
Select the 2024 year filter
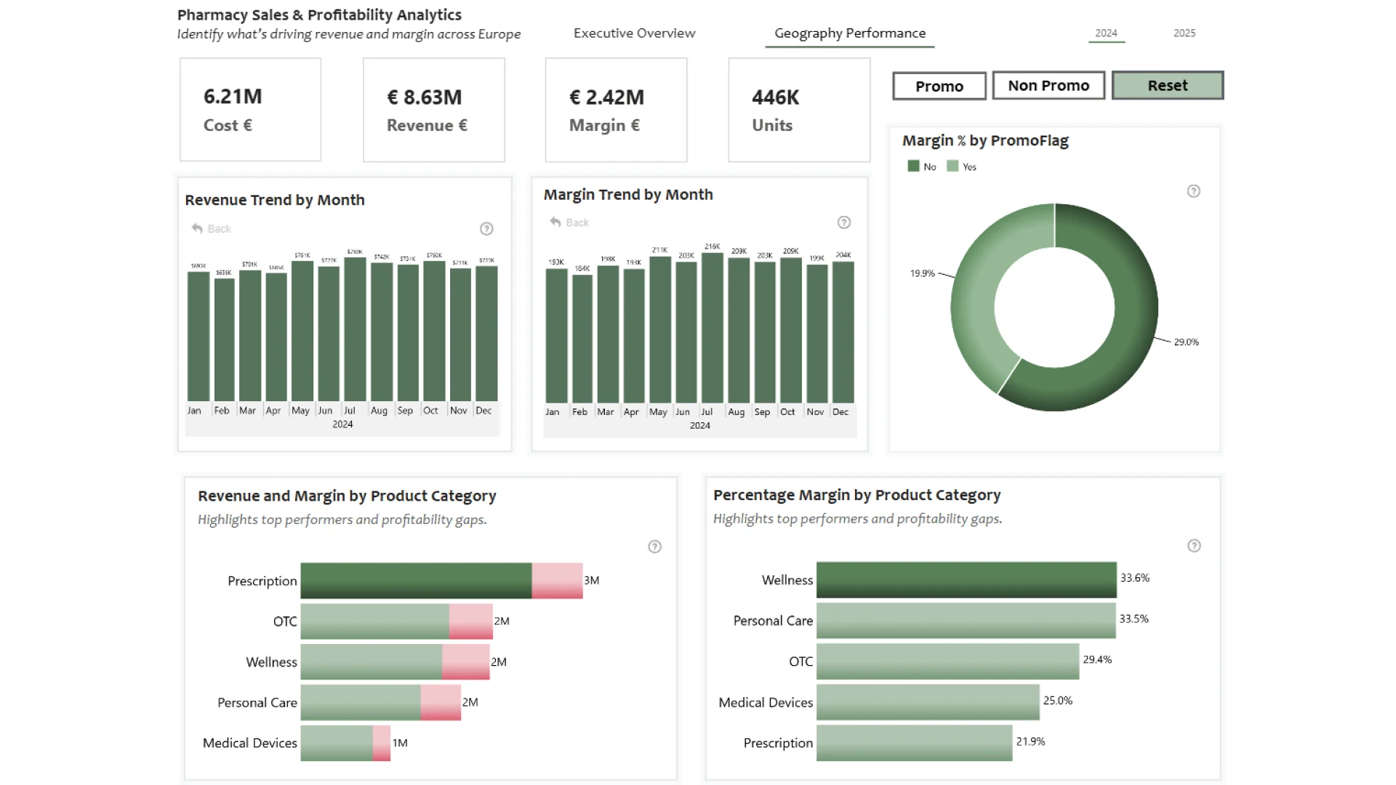click(1106, 33)
